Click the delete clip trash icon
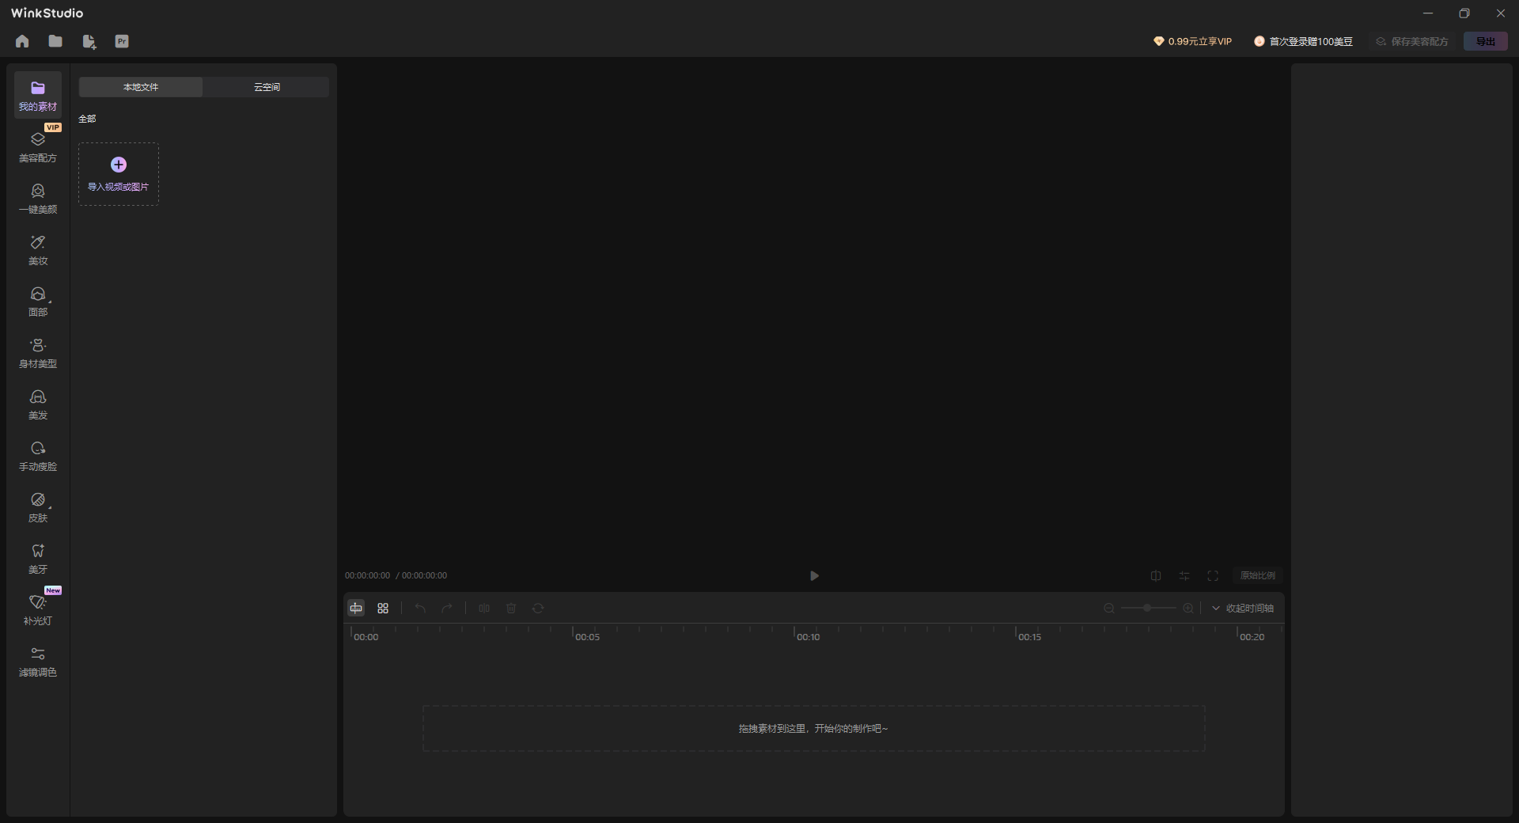1519x823 pixels. click(x=511, y=608)
